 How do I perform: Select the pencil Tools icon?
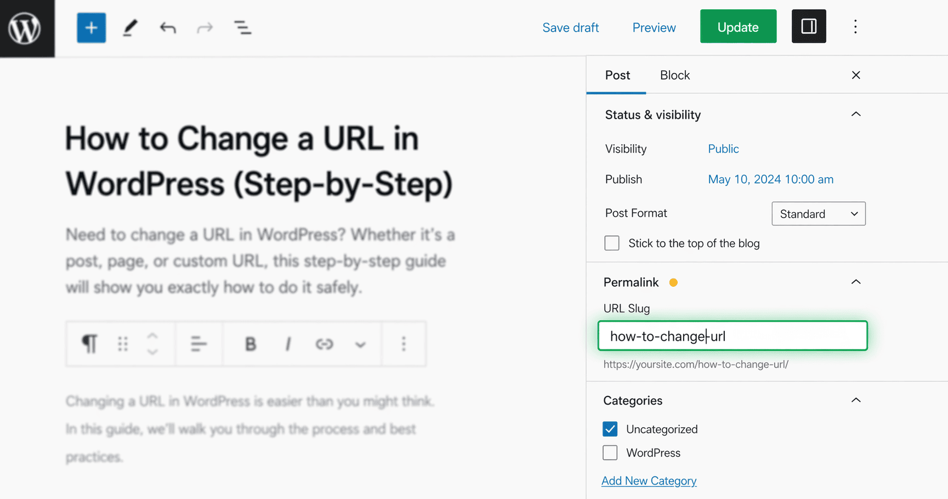tap(130, 27)
